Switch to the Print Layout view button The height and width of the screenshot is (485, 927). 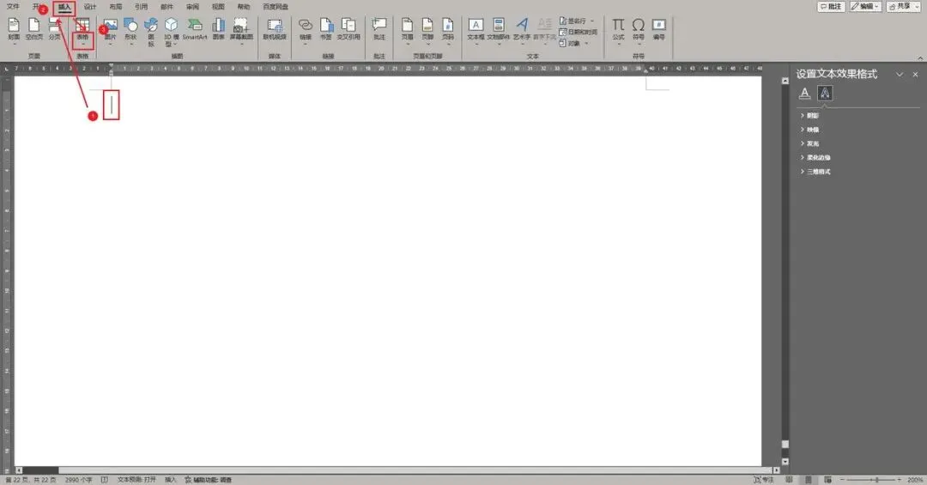pos(809,479)
